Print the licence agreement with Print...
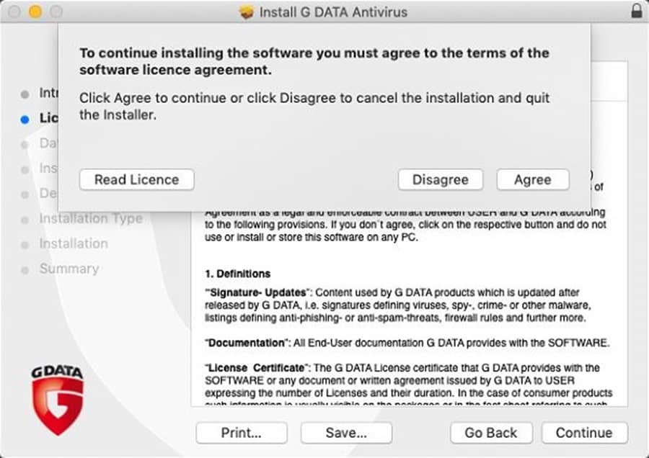Viewport: 649px width, 458px height. pyautogui.click(x=241, y=433)
